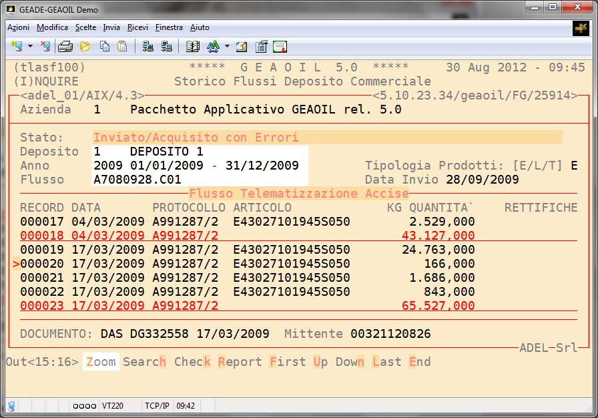
Task: Click the yellow open folder icon
Action: pos(85,47)
